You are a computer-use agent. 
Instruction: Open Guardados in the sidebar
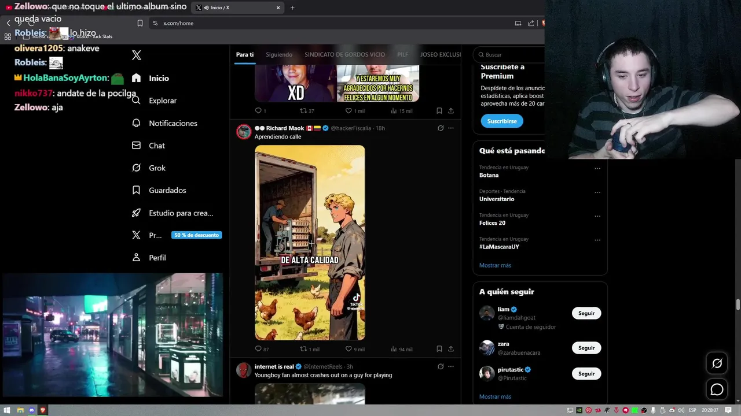click(159, 190)
